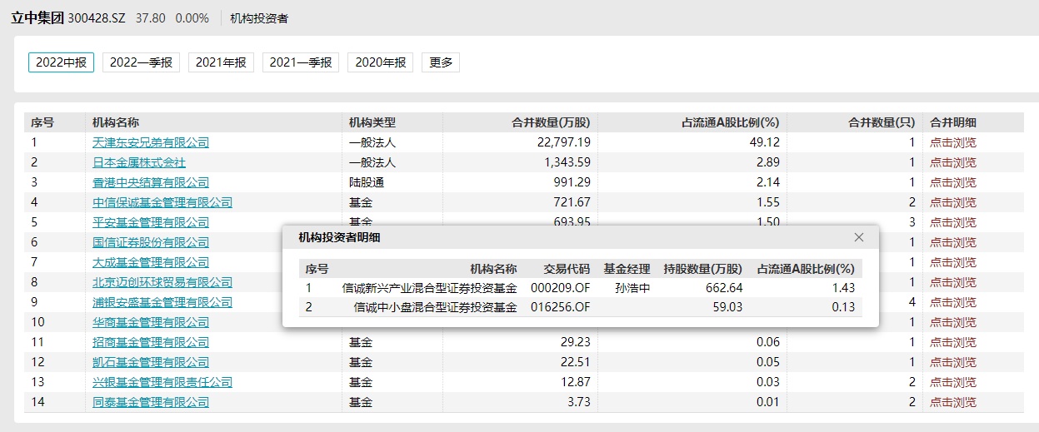The width and height of the screenshot is (1039, 432).
Task: Open 平安基金管理有限公司 link
Action: pos(151,222)
